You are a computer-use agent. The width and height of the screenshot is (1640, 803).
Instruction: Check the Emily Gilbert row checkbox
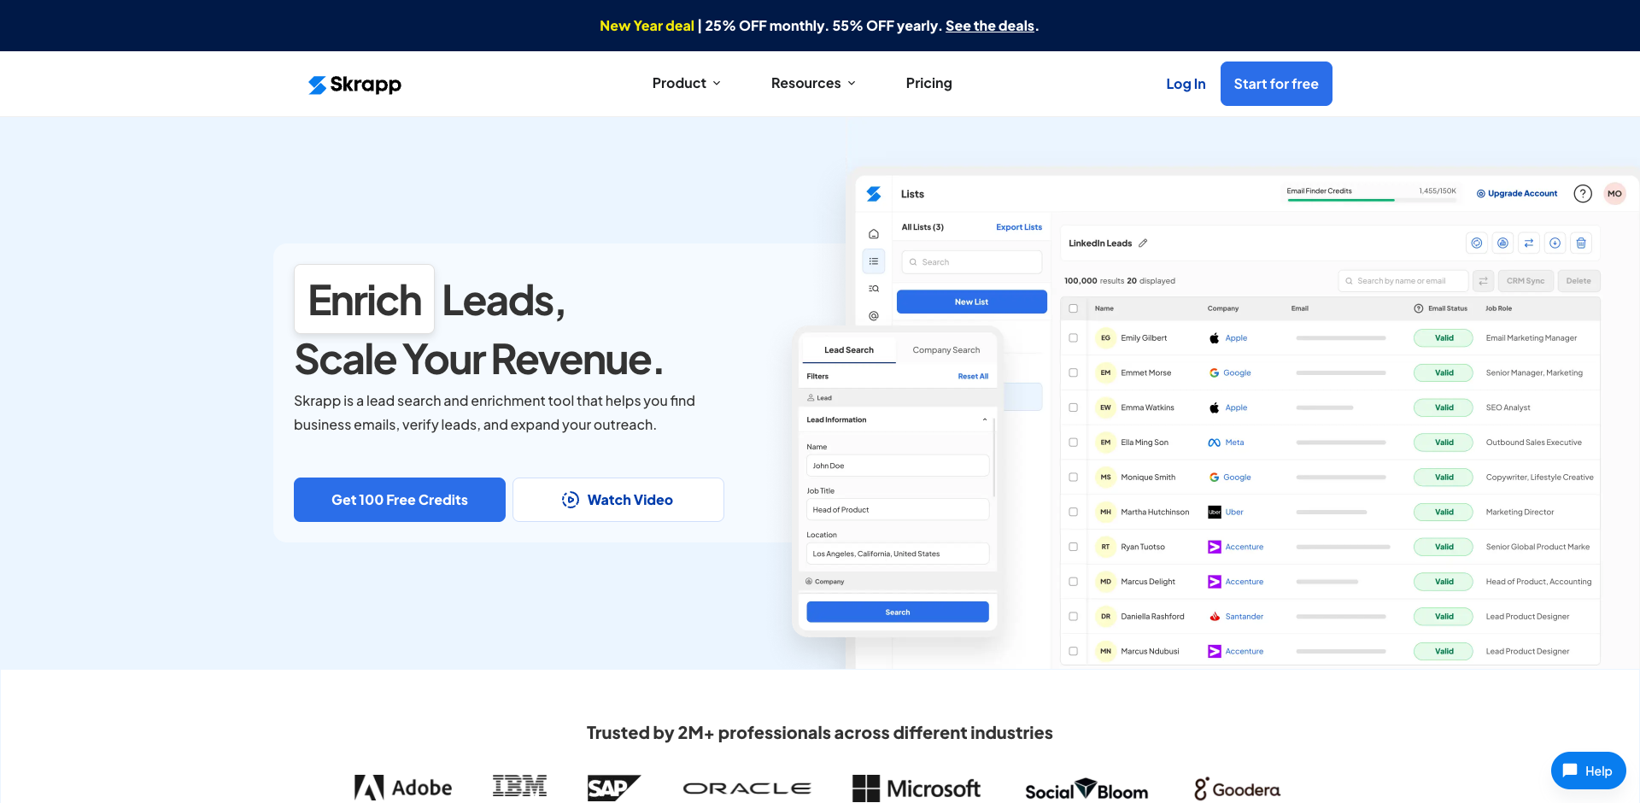pyautogui.click(x=1074, y=338)
